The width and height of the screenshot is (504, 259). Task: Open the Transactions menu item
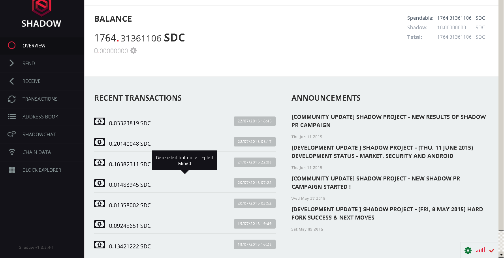pos(42,99)
